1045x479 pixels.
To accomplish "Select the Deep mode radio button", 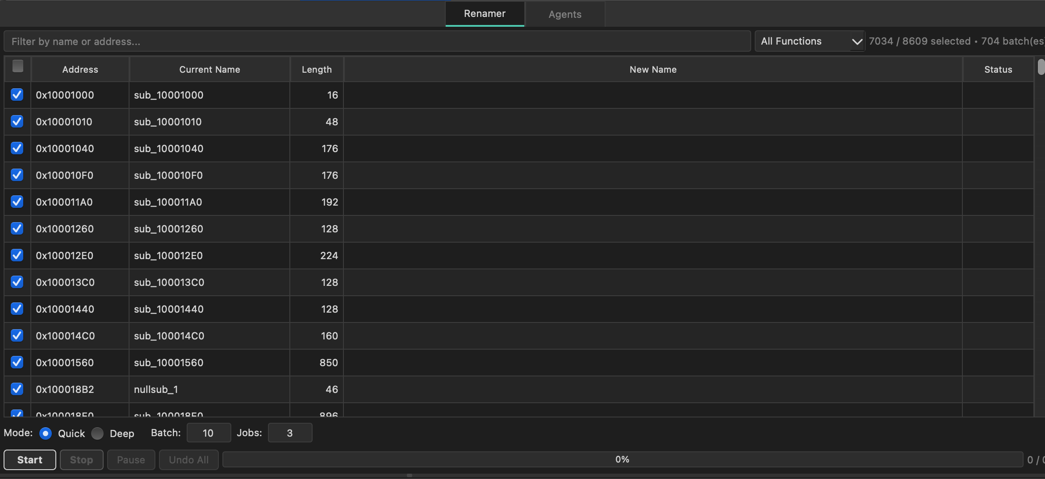I will click(x=98, y=433).
